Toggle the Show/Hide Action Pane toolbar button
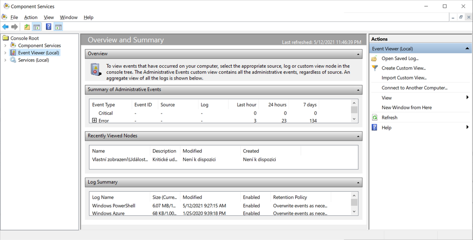Image resolution: width=473 pixels, height=240 pixels. tap(58, 27)
